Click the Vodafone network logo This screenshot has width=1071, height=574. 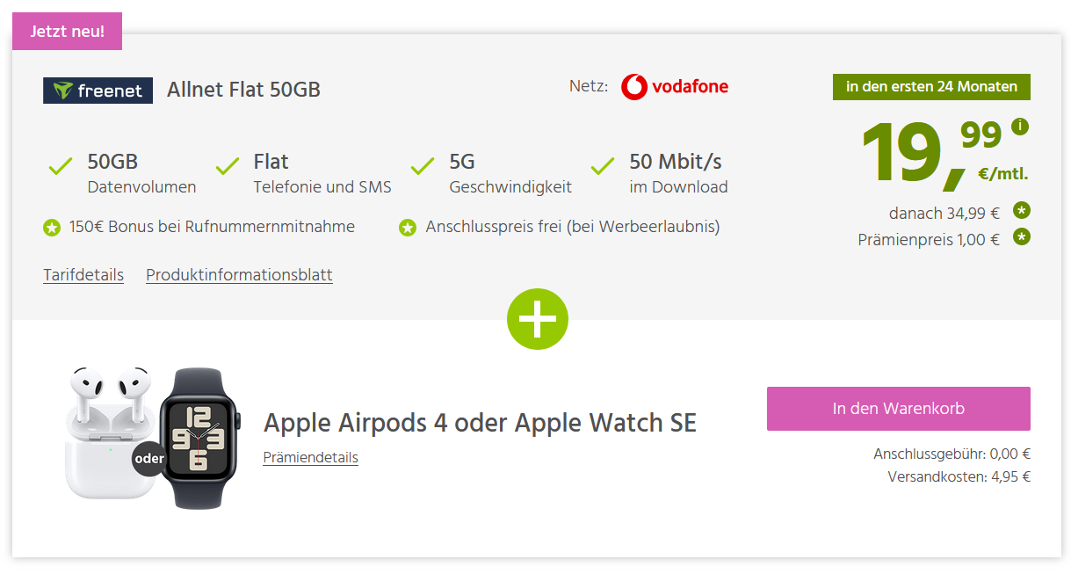tap(674, 87)
